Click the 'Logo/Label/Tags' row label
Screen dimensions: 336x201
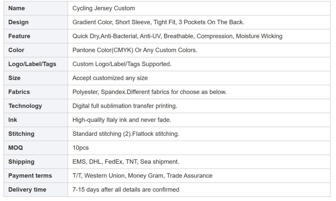pyautogui.click(x=32, y=64)
